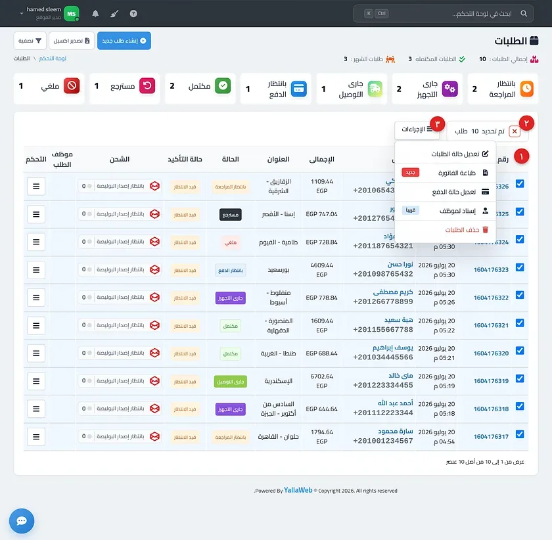This screenshot has height=540, width=552.
Task: Sort by the الحالة column header
Action: click(x=230, y=160)
